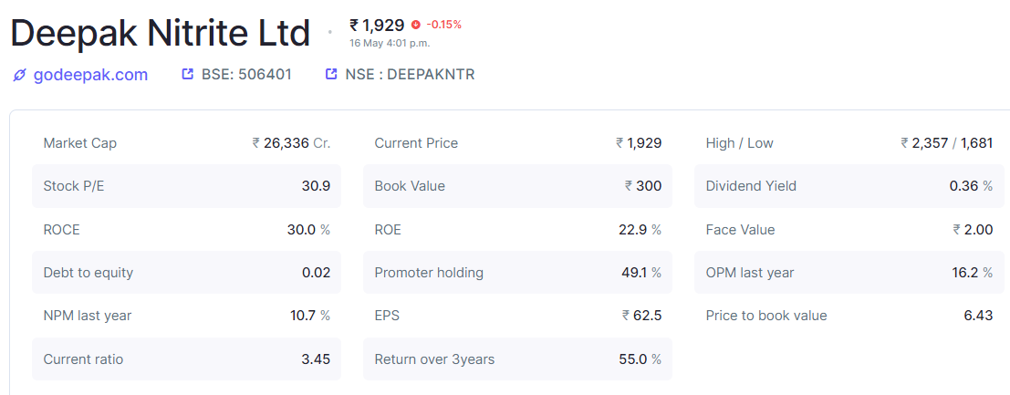Click the High / Low price row
This screenshot has width=1010, height=395.
pyautogui.click(x=849, y=143)
